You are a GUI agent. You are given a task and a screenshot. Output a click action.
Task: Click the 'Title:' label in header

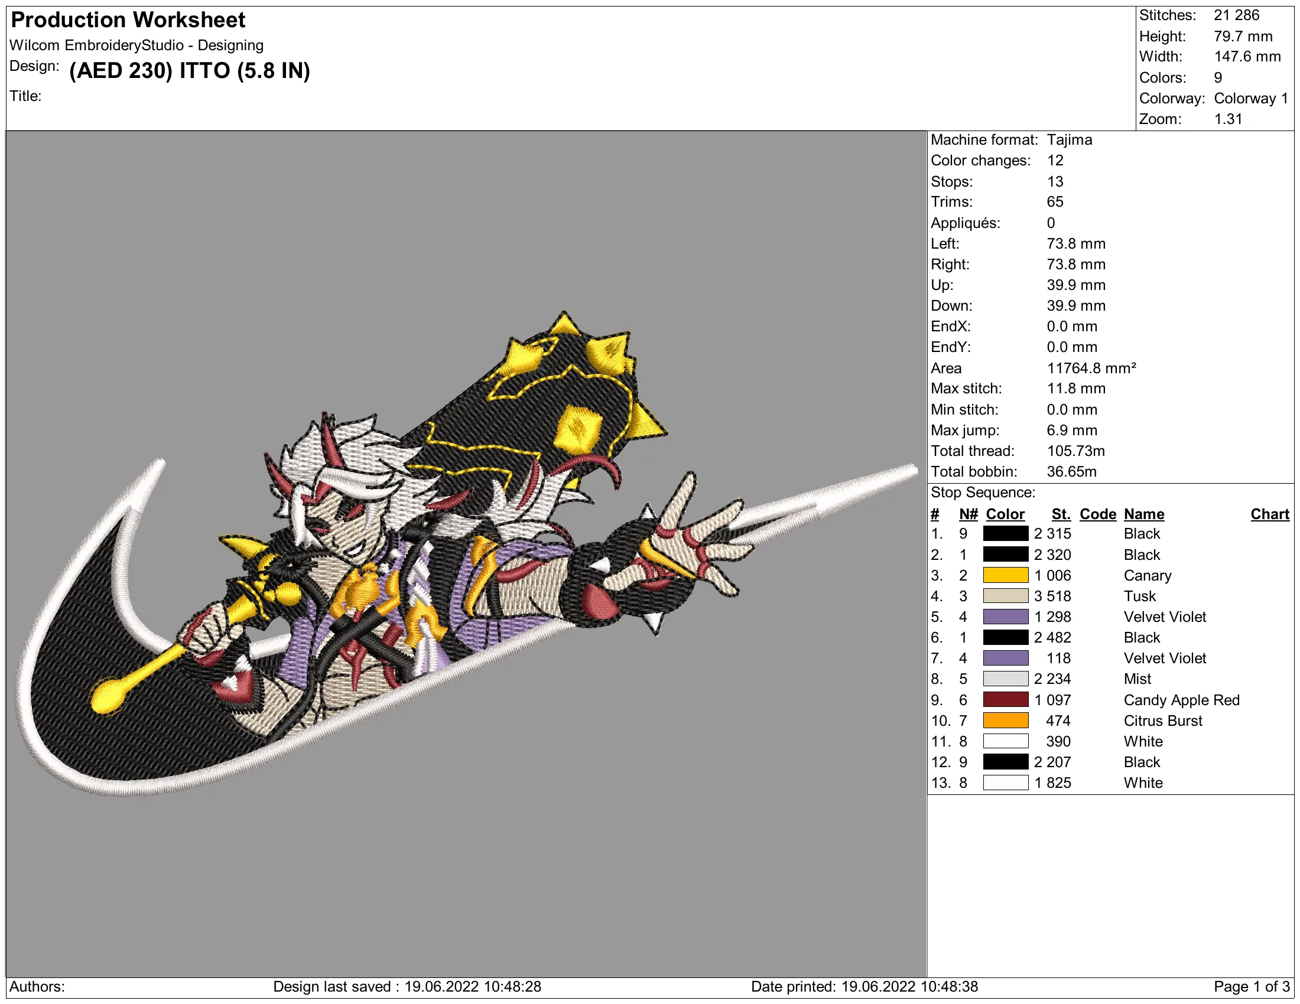pos(25,96)
